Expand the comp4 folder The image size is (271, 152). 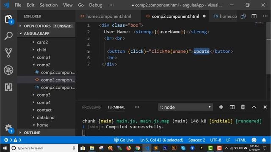tap(44, 103)
